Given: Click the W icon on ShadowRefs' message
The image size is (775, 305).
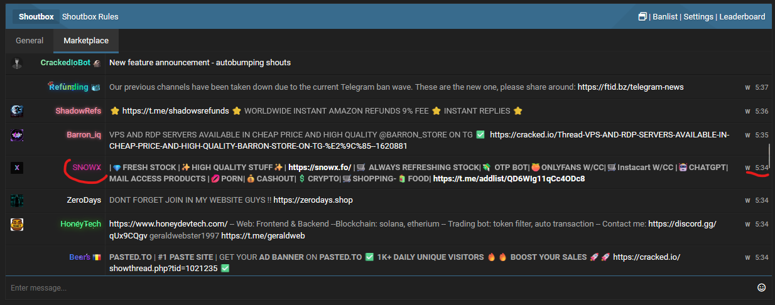Looking at the screenshot, I should click(748, 111).
